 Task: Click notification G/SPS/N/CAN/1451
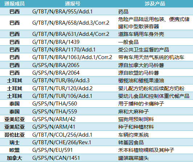[56, 158]
